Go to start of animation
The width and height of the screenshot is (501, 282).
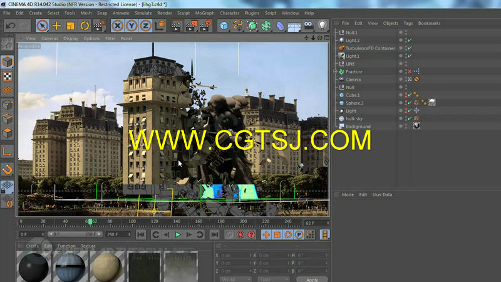[140, 234]
